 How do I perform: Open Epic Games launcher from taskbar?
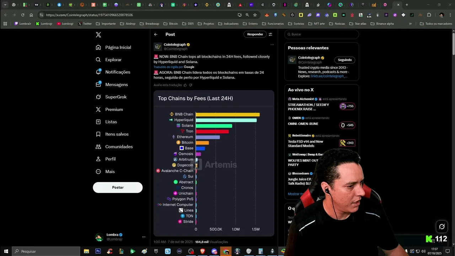coord(156,251)
